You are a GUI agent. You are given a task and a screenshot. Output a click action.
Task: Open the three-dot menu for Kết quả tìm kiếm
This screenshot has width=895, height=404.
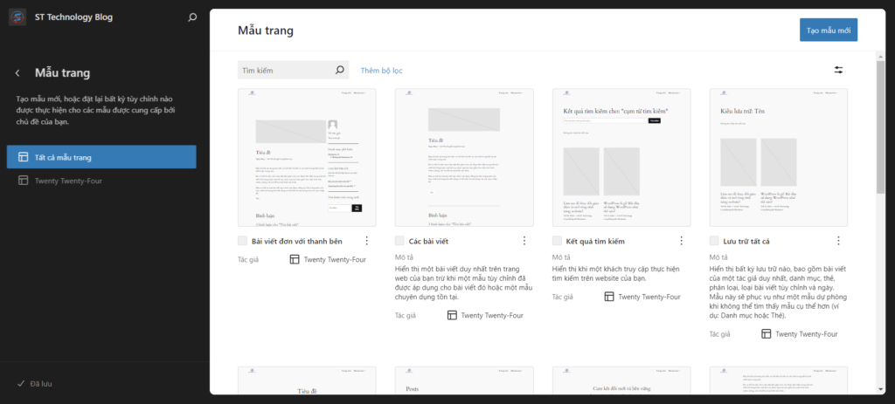click(x=681, y=241)
